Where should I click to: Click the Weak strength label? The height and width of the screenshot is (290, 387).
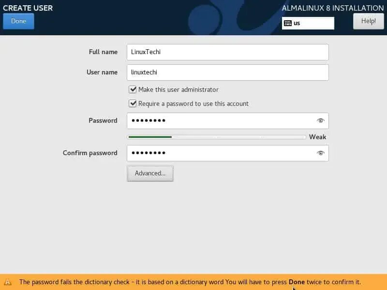tap(317, 137)
